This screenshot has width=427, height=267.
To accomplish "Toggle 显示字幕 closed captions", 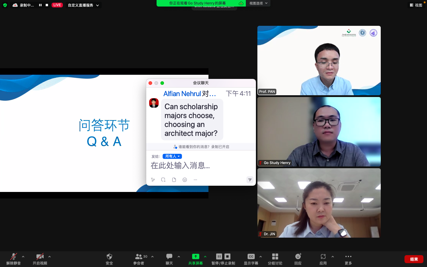I will tap(251, 257).
